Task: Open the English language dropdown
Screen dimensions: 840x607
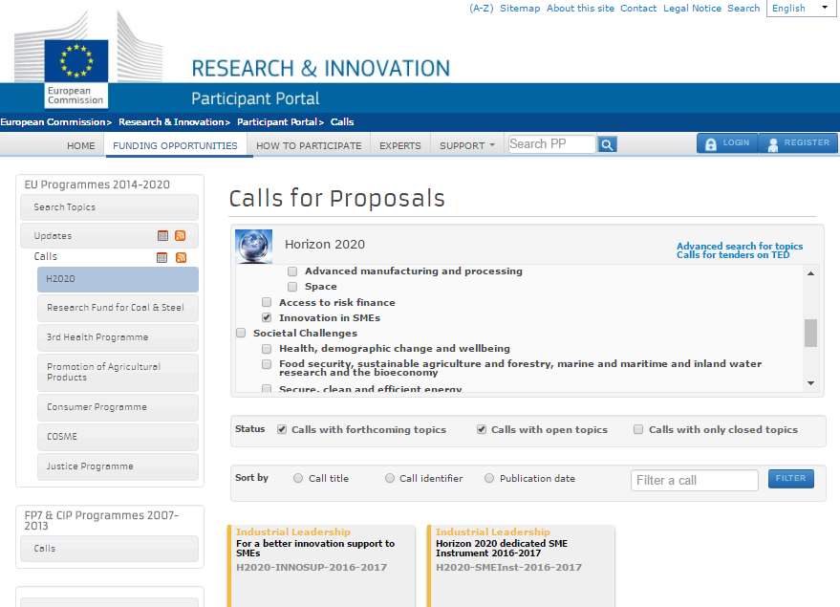Action: [801, 9]
